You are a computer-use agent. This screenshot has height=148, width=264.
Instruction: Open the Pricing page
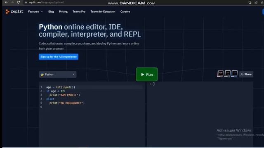pyautogui.click(x=63, y=12)
